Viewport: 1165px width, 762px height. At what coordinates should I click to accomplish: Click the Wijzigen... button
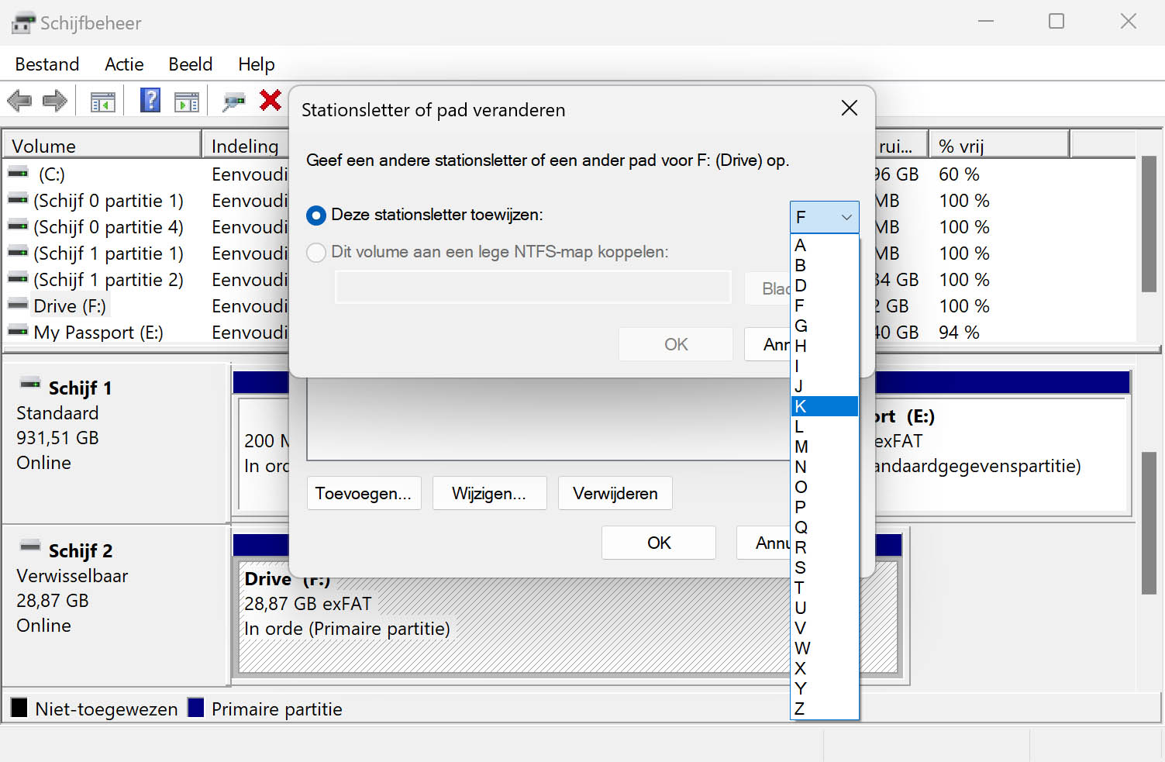[489, 494]
